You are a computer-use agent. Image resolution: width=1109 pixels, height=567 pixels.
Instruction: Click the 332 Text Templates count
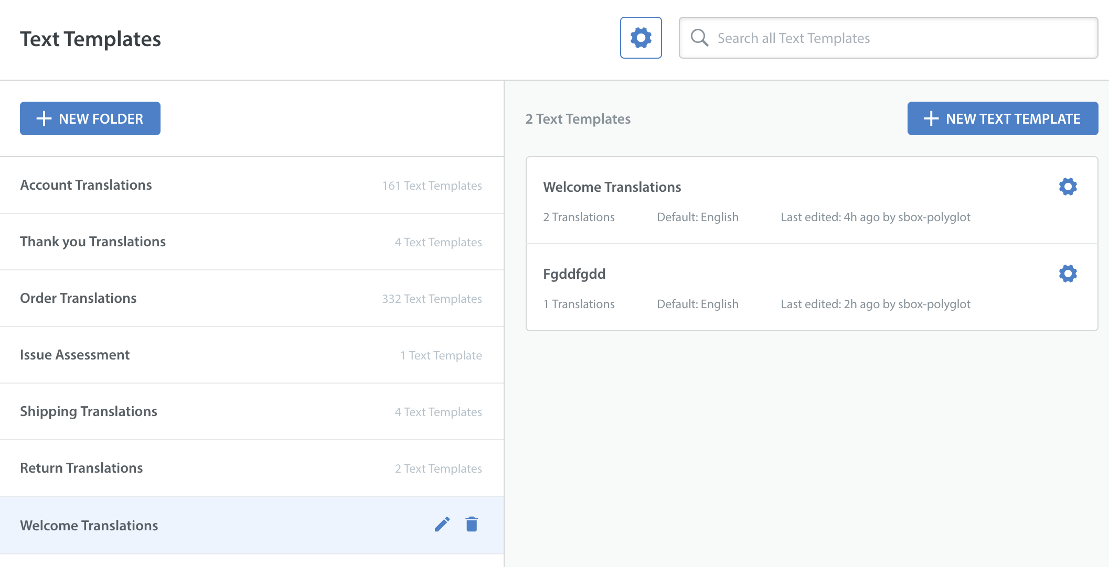432,299
